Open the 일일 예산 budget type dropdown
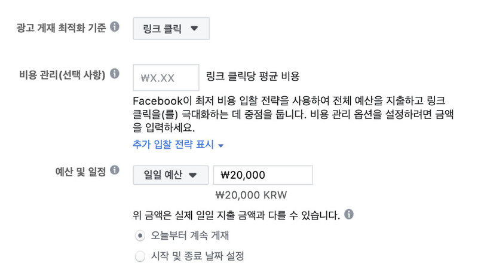This screenshot has height=275, width=478. (x=171, y=175)
